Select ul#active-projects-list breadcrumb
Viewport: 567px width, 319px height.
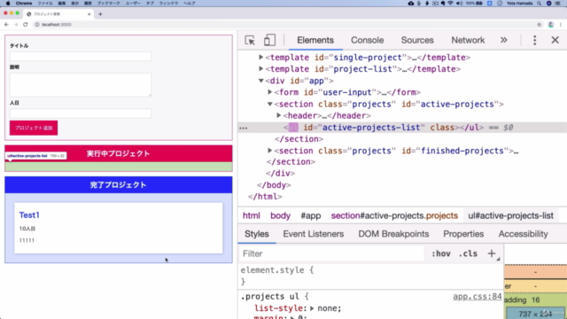[510, 215]
